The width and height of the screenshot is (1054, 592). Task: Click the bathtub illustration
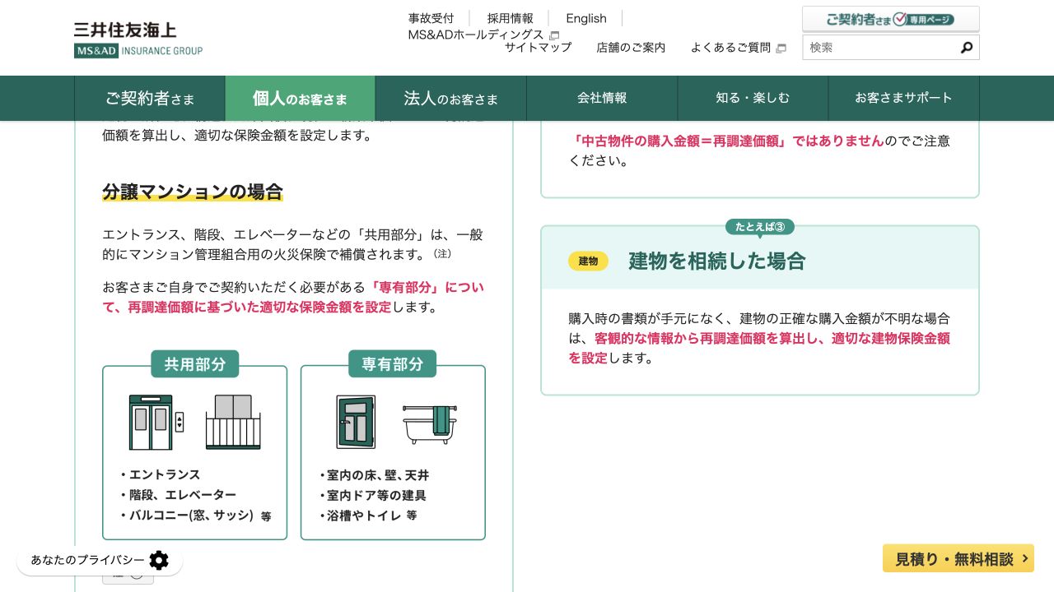click(x=430, y=424)
